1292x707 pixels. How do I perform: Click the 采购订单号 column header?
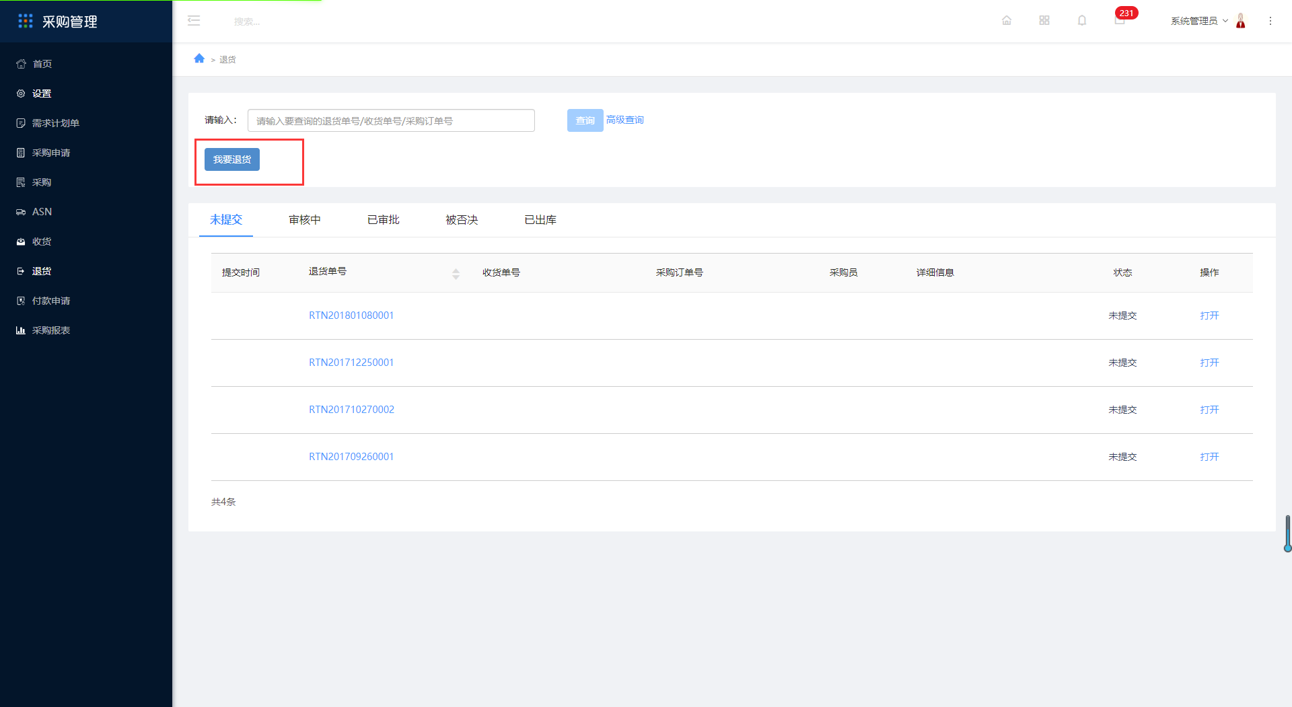[680, 272]
